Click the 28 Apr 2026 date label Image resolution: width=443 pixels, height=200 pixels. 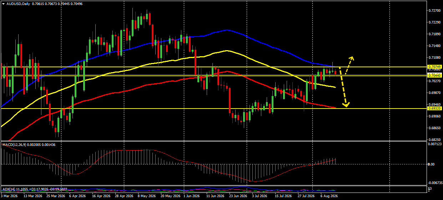point(125,196)
